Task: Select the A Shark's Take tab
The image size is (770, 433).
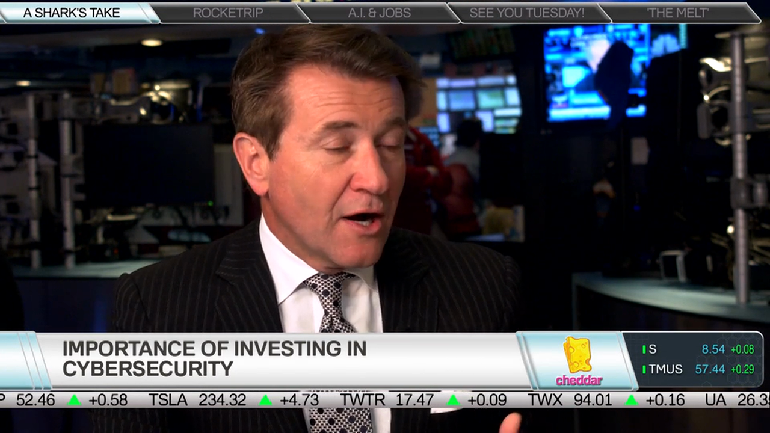Action: coord(72,11)
